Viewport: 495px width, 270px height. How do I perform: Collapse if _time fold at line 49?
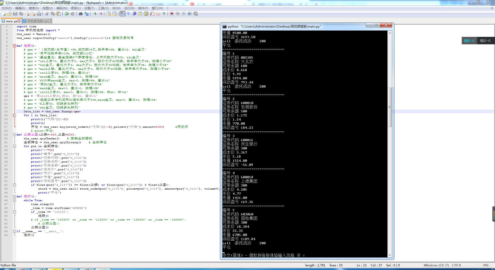pos(14,212)
